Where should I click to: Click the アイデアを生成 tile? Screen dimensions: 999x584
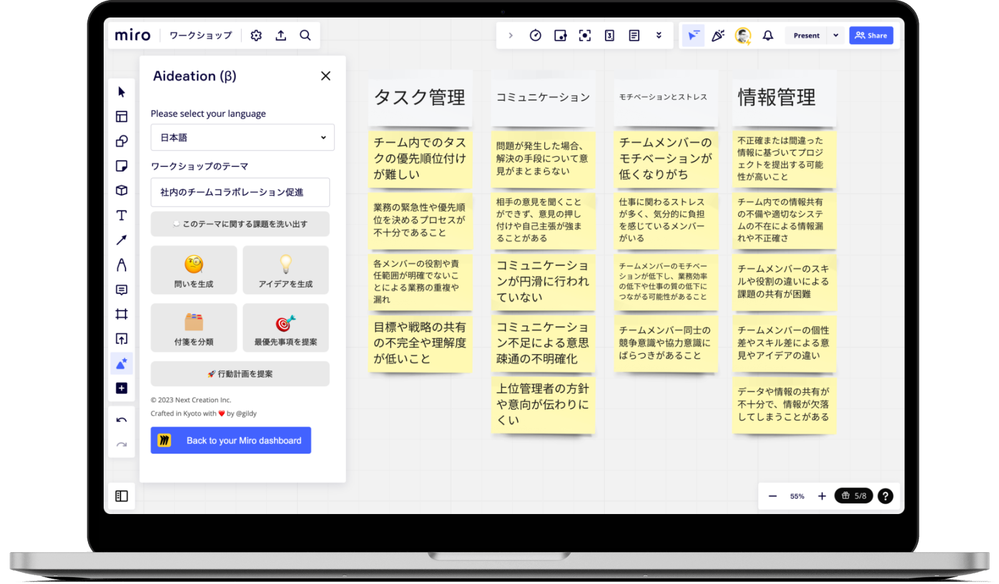(285, 270)
